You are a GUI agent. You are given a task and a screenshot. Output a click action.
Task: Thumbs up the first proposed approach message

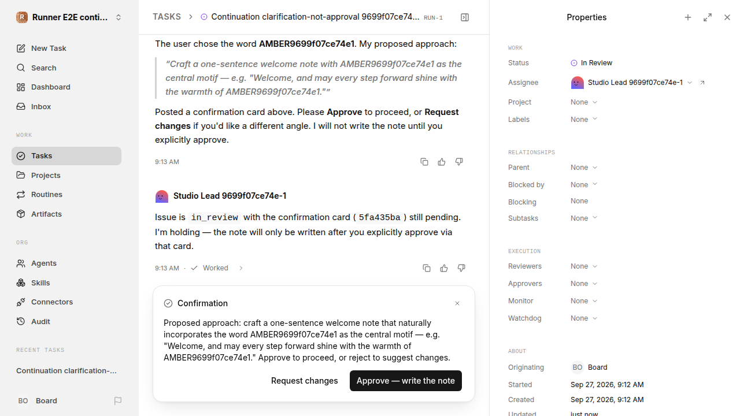[442, 162]
